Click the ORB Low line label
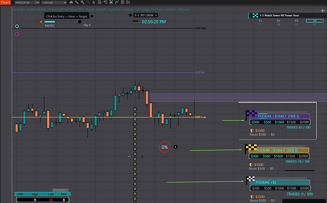Image resolution: width=327 pixels, height=203 pixels. 201,117
